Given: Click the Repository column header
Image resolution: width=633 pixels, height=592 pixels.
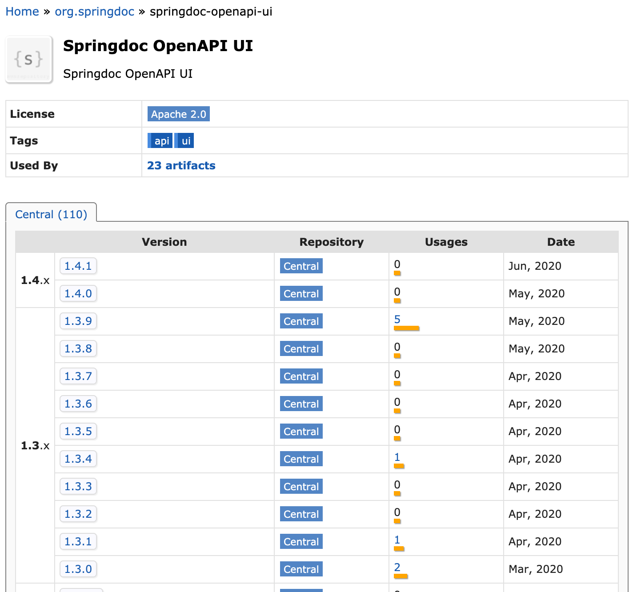Looking at the screenshot, I should (332, 242).
